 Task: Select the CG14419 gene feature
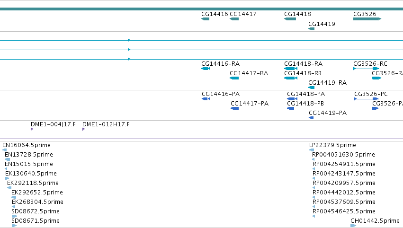pos(311,29)
